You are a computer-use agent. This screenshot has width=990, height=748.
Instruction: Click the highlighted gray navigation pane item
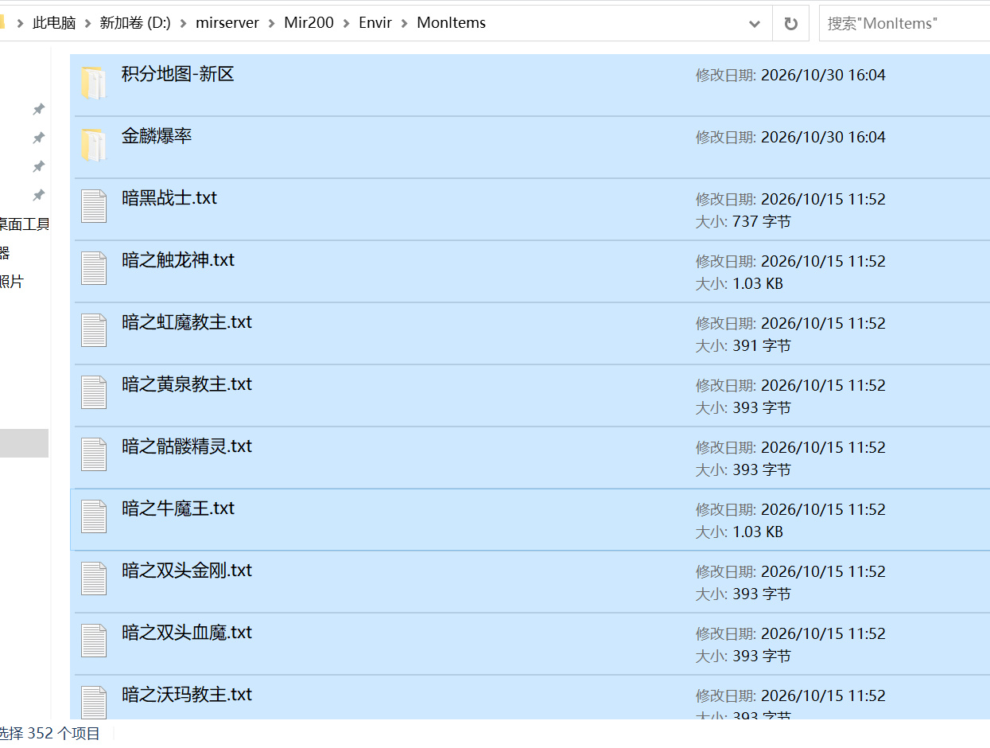pos(24,443)
